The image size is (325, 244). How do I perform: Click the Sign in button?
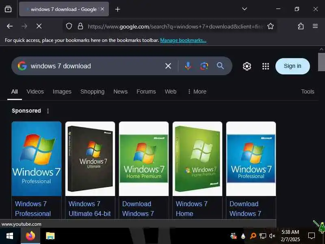tap(292, 66)
